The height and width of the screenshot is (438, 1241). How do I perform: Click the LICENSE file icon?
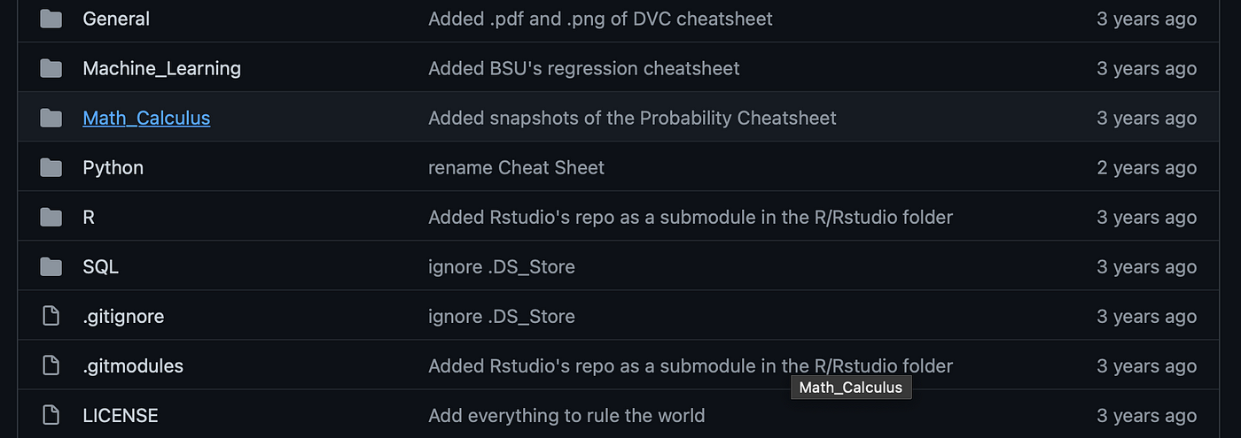point(51,415)
